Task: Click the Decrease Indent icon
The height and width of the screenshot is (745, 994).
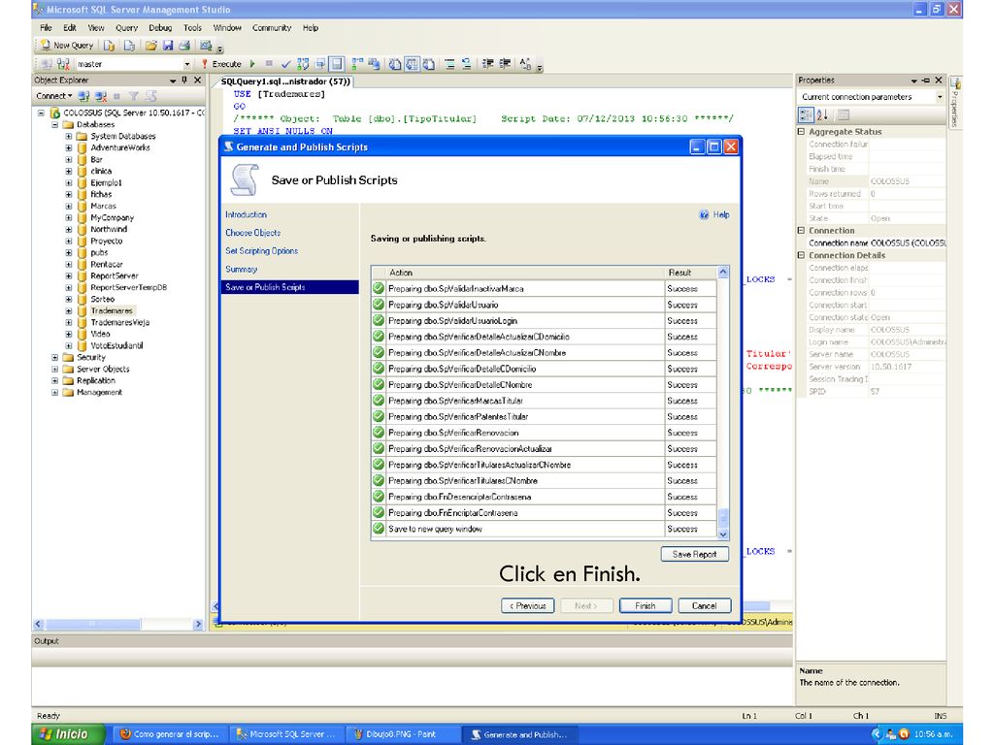Action: coord(487,64)
